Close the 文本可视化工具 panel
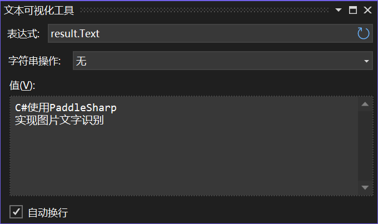The width and height of the screenshot is (378, 224). point(367,10)
